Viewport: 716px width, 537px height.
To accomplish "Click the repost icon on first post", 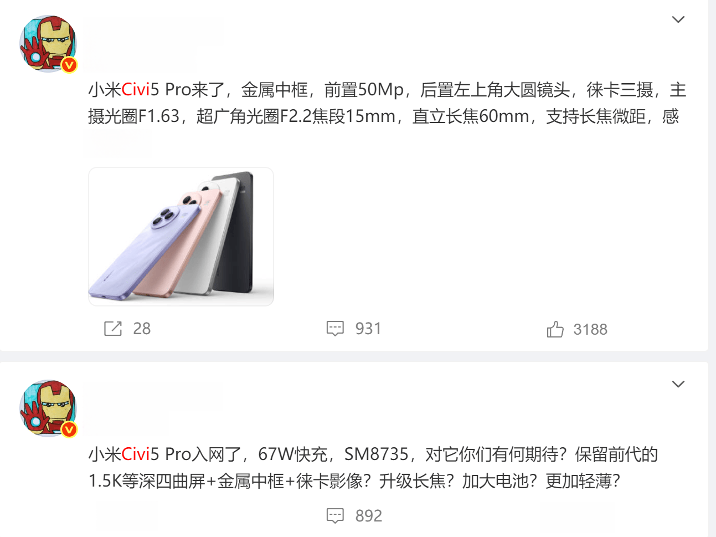I will [x=113, y=329].
